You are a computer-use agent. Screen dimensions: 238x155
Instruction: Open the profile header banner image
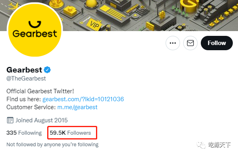click(119, 15)
